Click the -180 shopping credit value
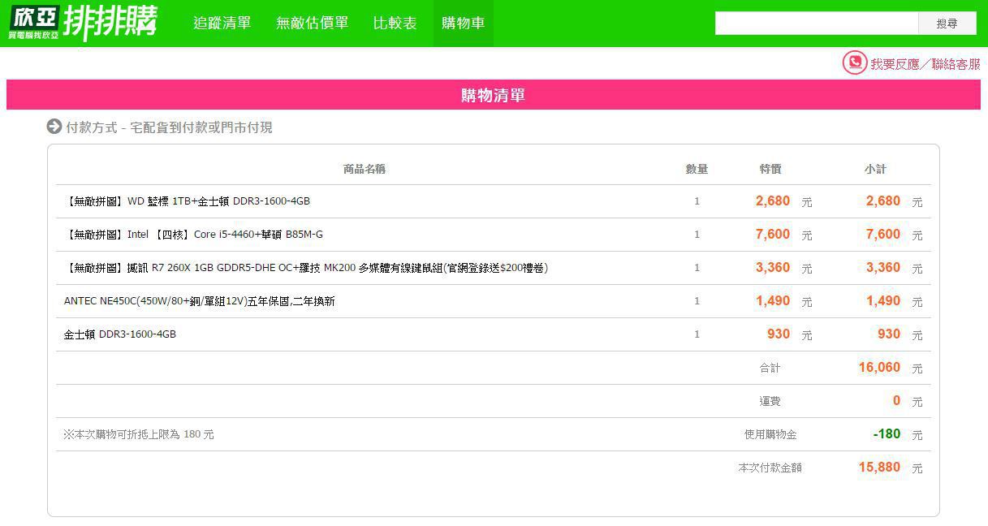 click(887, 434)
